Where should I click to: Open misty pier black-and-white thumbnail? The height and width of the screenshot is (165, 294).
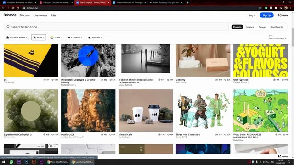coord(146,59)
